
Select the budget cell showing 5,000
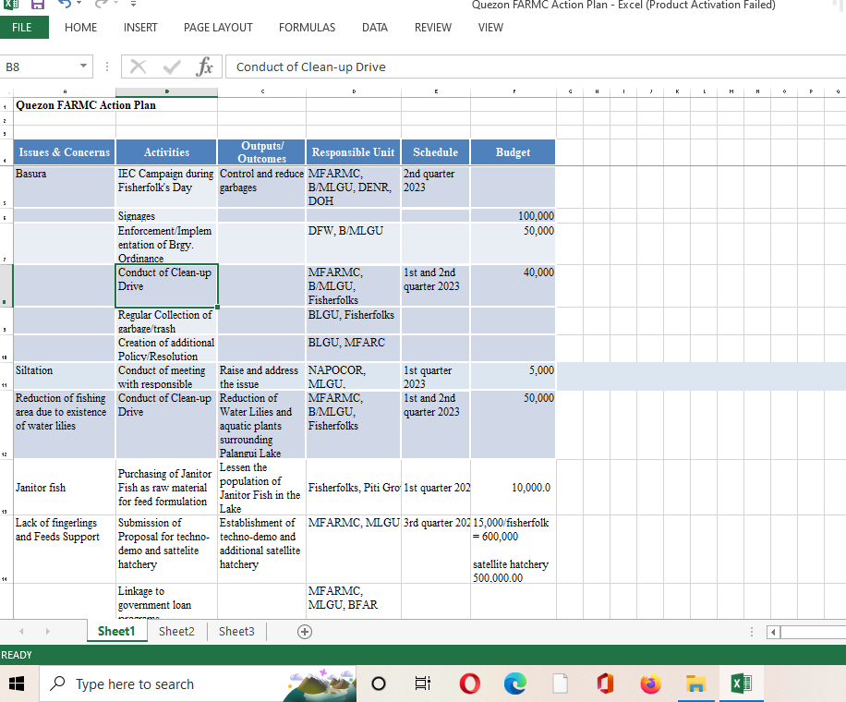[x=514, y=376]
